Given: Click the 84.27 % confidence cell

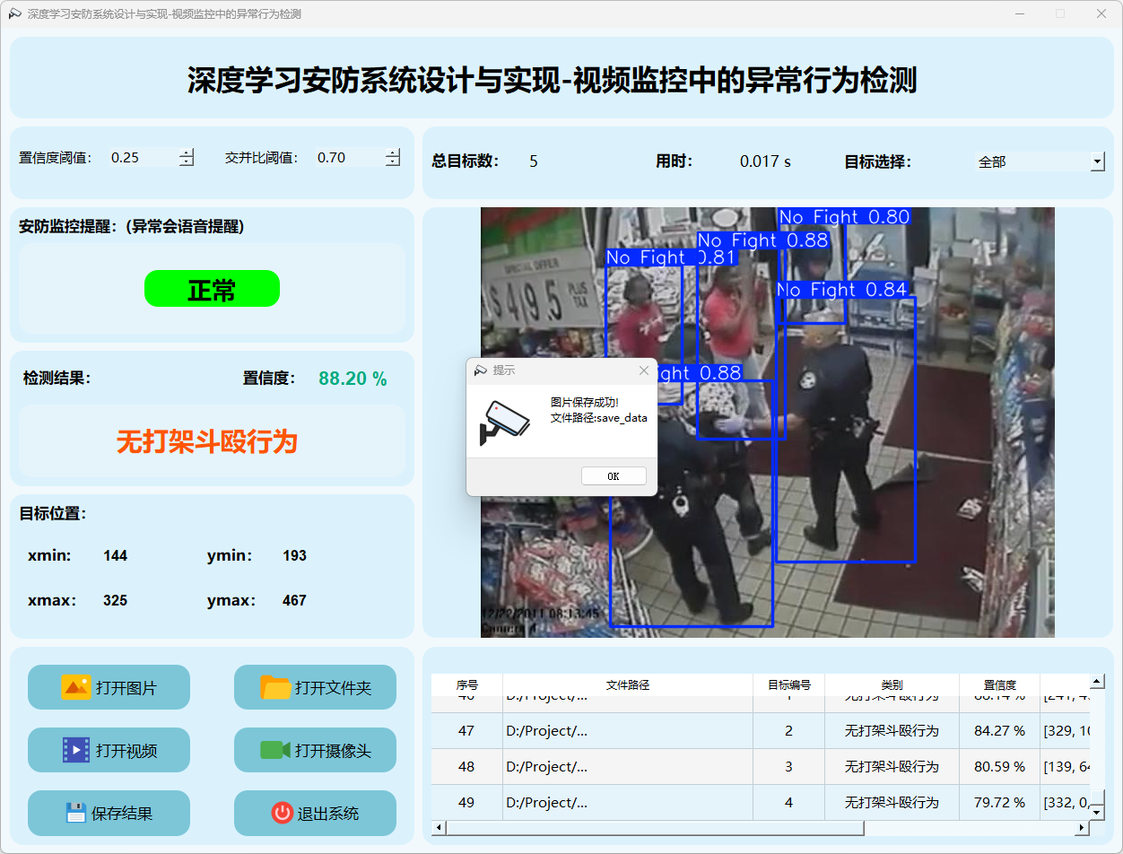Looking at the screenshot, I should tap(999, 731).
